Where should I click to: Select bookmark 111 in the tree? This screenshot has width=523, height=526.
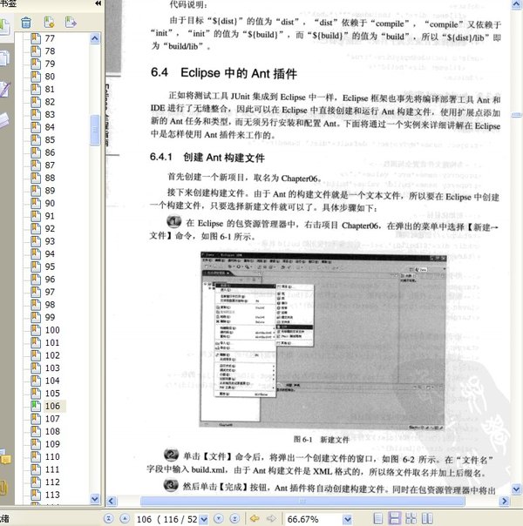52,469
